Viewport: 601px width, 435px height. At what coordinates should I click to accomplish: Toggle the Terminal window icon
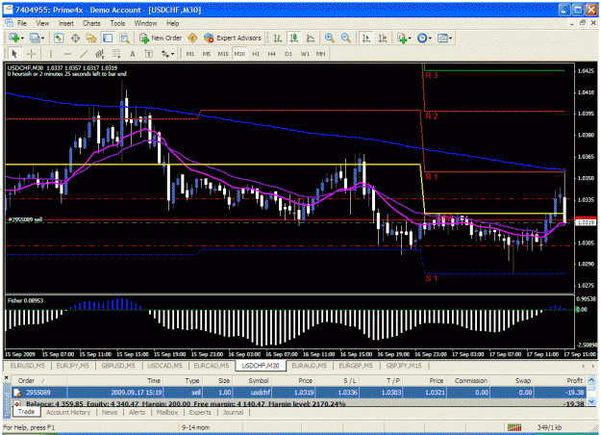click(108, 38)
